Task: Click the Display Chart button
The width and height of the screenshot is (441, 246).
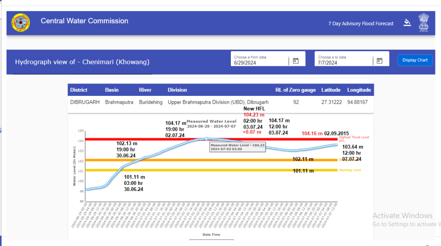Action: click(x=415, y=60)
